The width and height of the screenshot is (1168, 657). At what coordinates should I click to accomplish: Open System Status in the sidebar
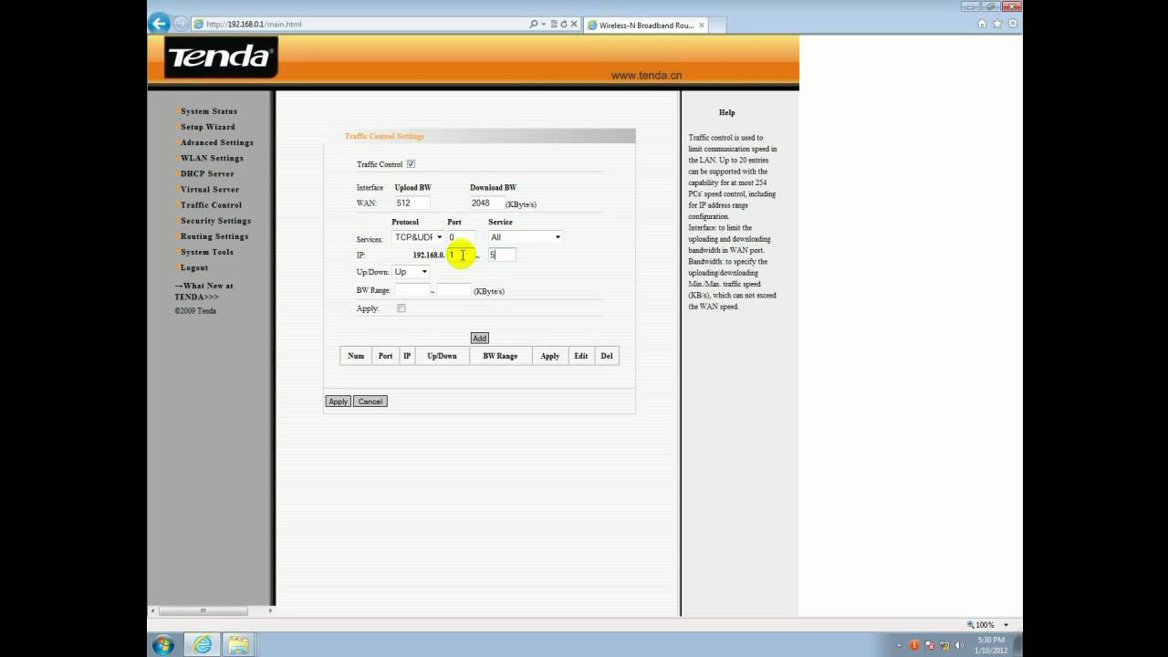tap(209, 111)
